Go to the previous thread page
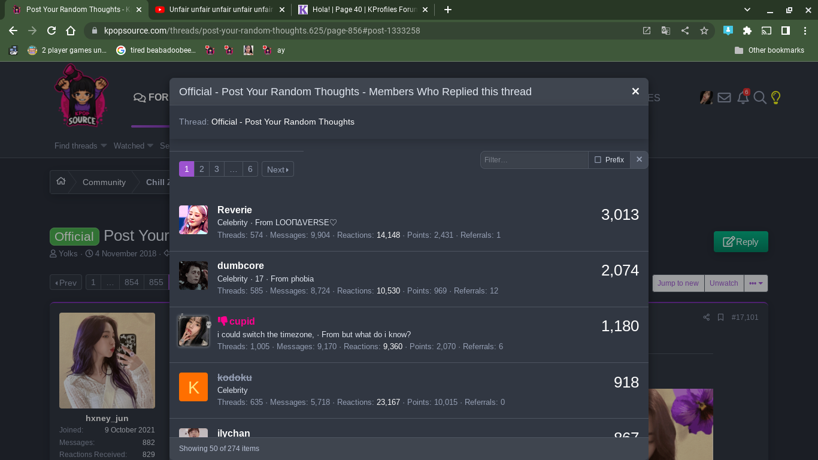818x460 pixels. tap(66, 282)
